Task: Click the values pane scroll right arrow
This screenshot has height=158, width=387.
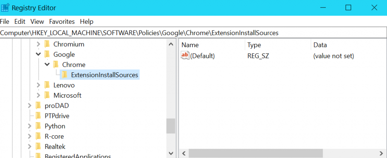Action: point(382,153)
